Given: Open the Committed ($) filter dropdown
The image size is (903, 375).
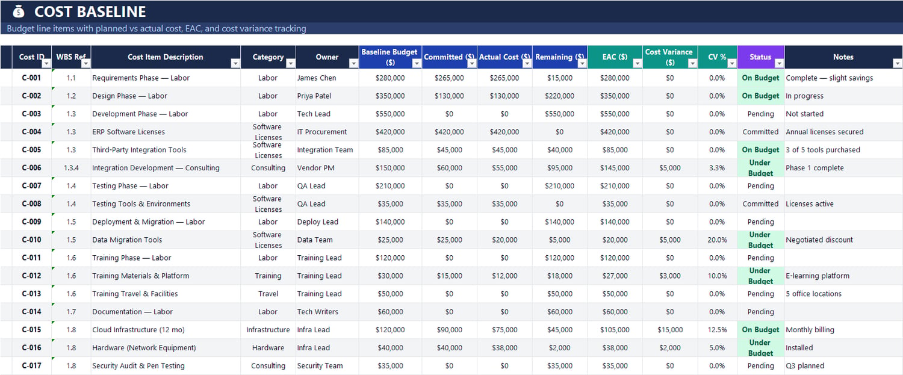Looking at the screenshot, I should point(472,63).
